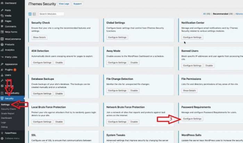The width and height of the screenshot is (243, 143).
Task: Open the WooCommerce menu
Action: pyautogui.click(x=13, y=39)
